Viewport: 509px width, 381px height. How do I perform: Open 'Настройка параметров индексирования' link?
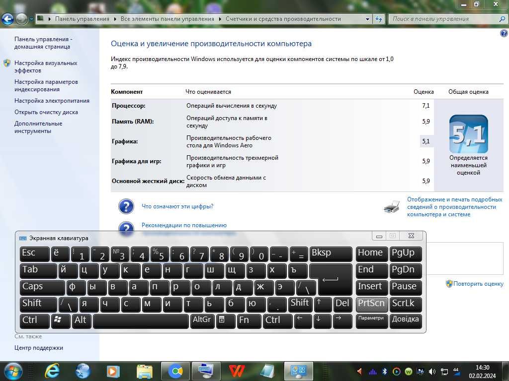point(46,85)
